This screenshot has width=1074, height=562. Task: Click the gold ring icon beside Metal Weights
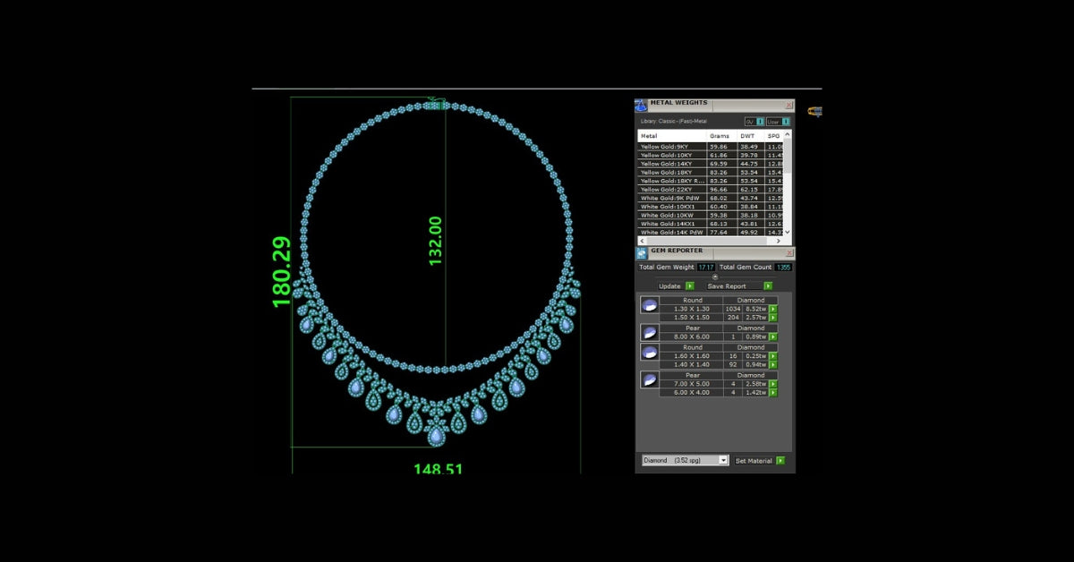point(814,112)
